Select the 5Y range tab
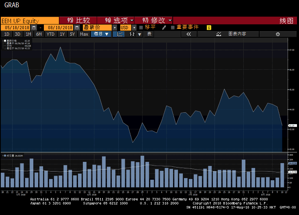This screenshot has width=299, height=215. (72, 34)
